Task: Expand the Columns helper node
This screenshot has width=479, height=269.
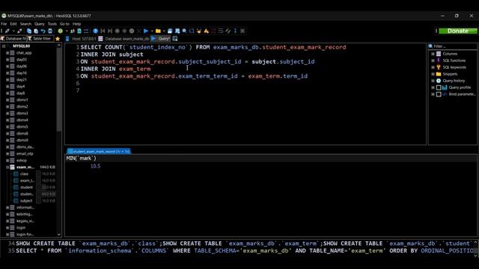Action: click(433, 54)
